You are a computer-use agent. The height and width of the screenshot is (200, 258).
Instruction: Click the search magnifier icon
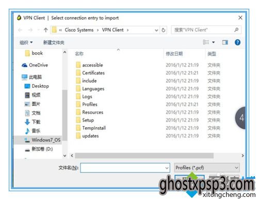tap(236, 30)
